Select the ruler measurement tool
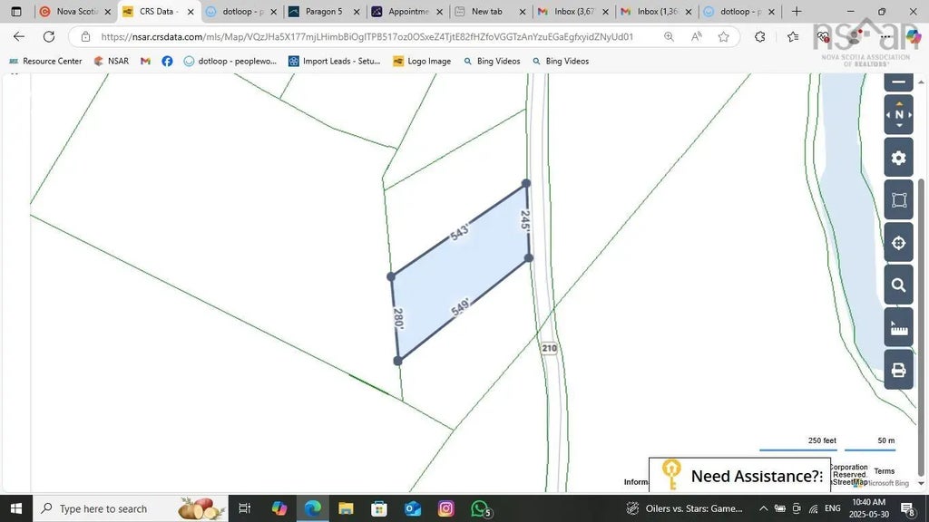 [898, 328]
